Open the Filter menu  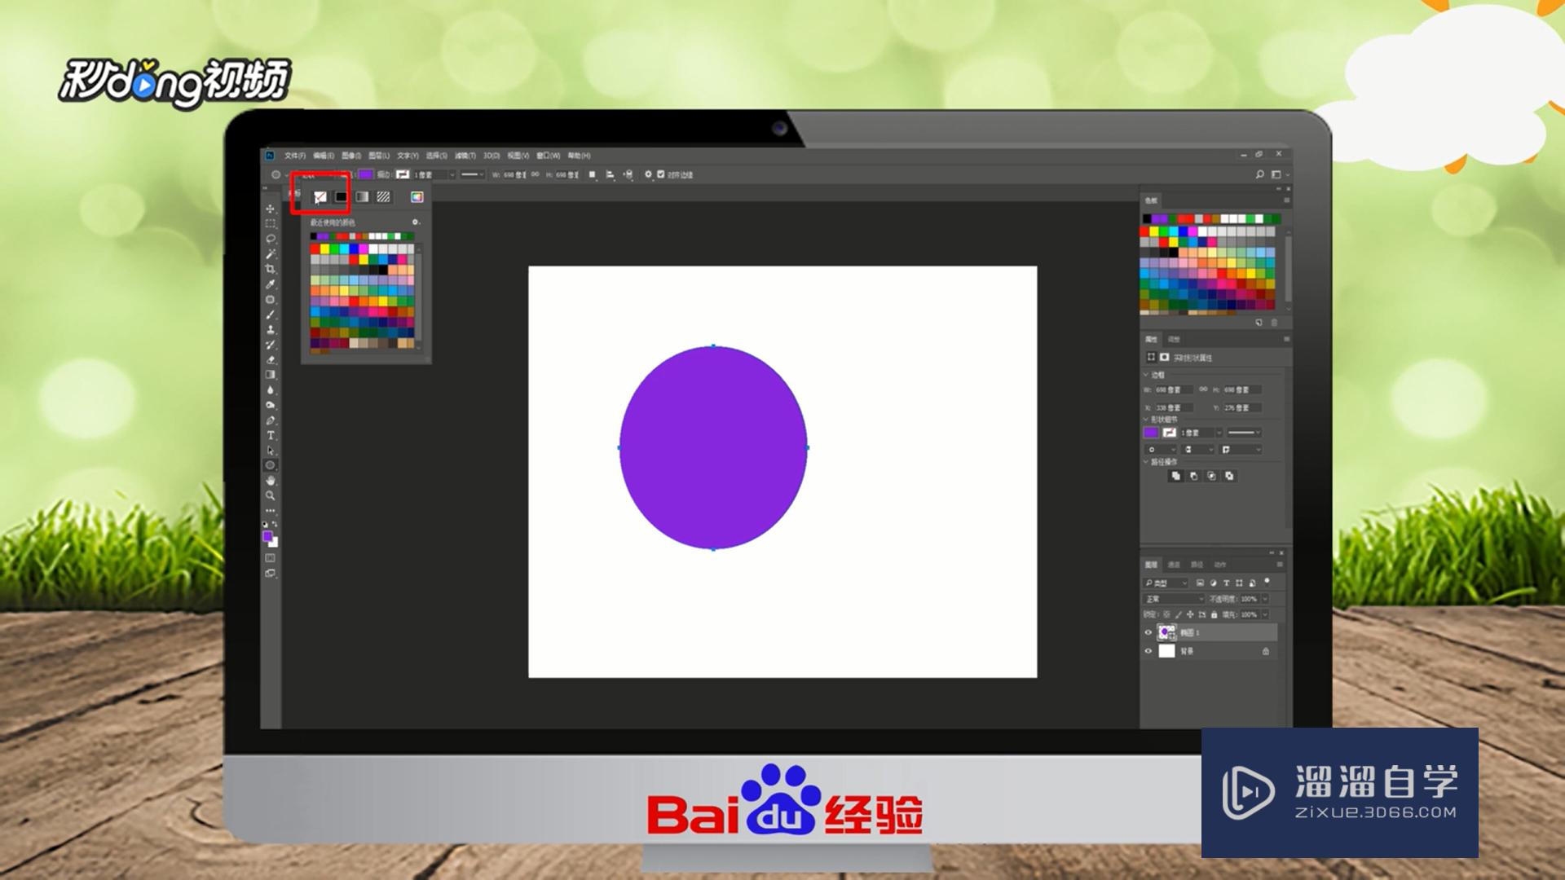coord(465,156)
